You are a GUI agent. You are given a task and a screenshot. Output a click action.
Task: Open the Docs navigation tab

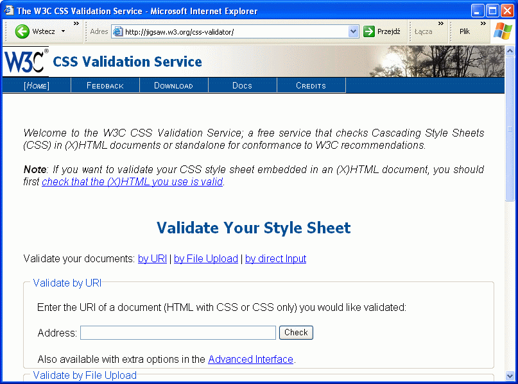click(242, 85)
